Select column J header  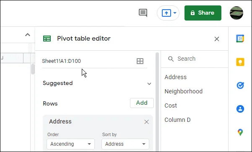click(12, 58)
